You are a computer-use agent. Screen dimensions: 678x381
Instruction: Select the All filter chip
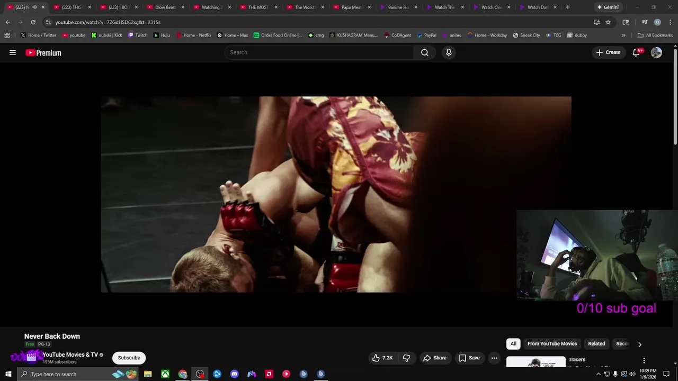(513, 344)
